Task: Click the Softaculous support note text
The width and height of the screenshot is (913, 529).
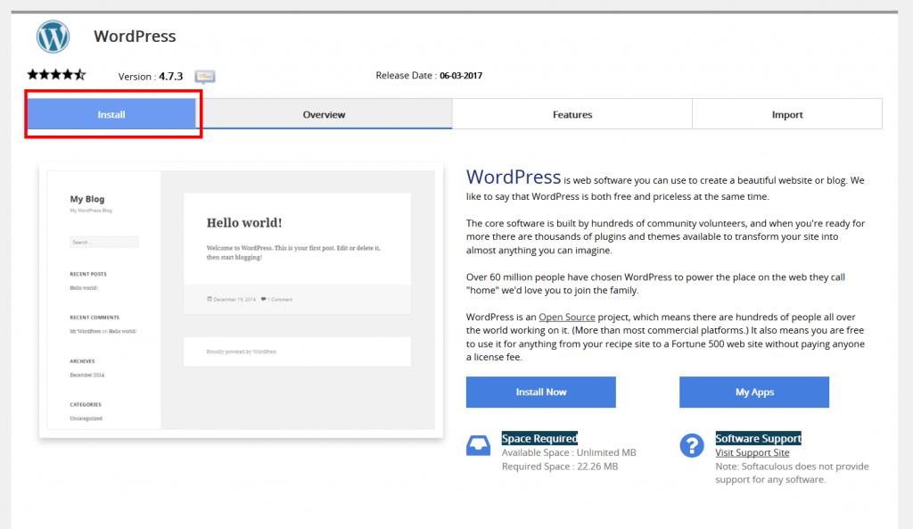Action: coord(792,473)
